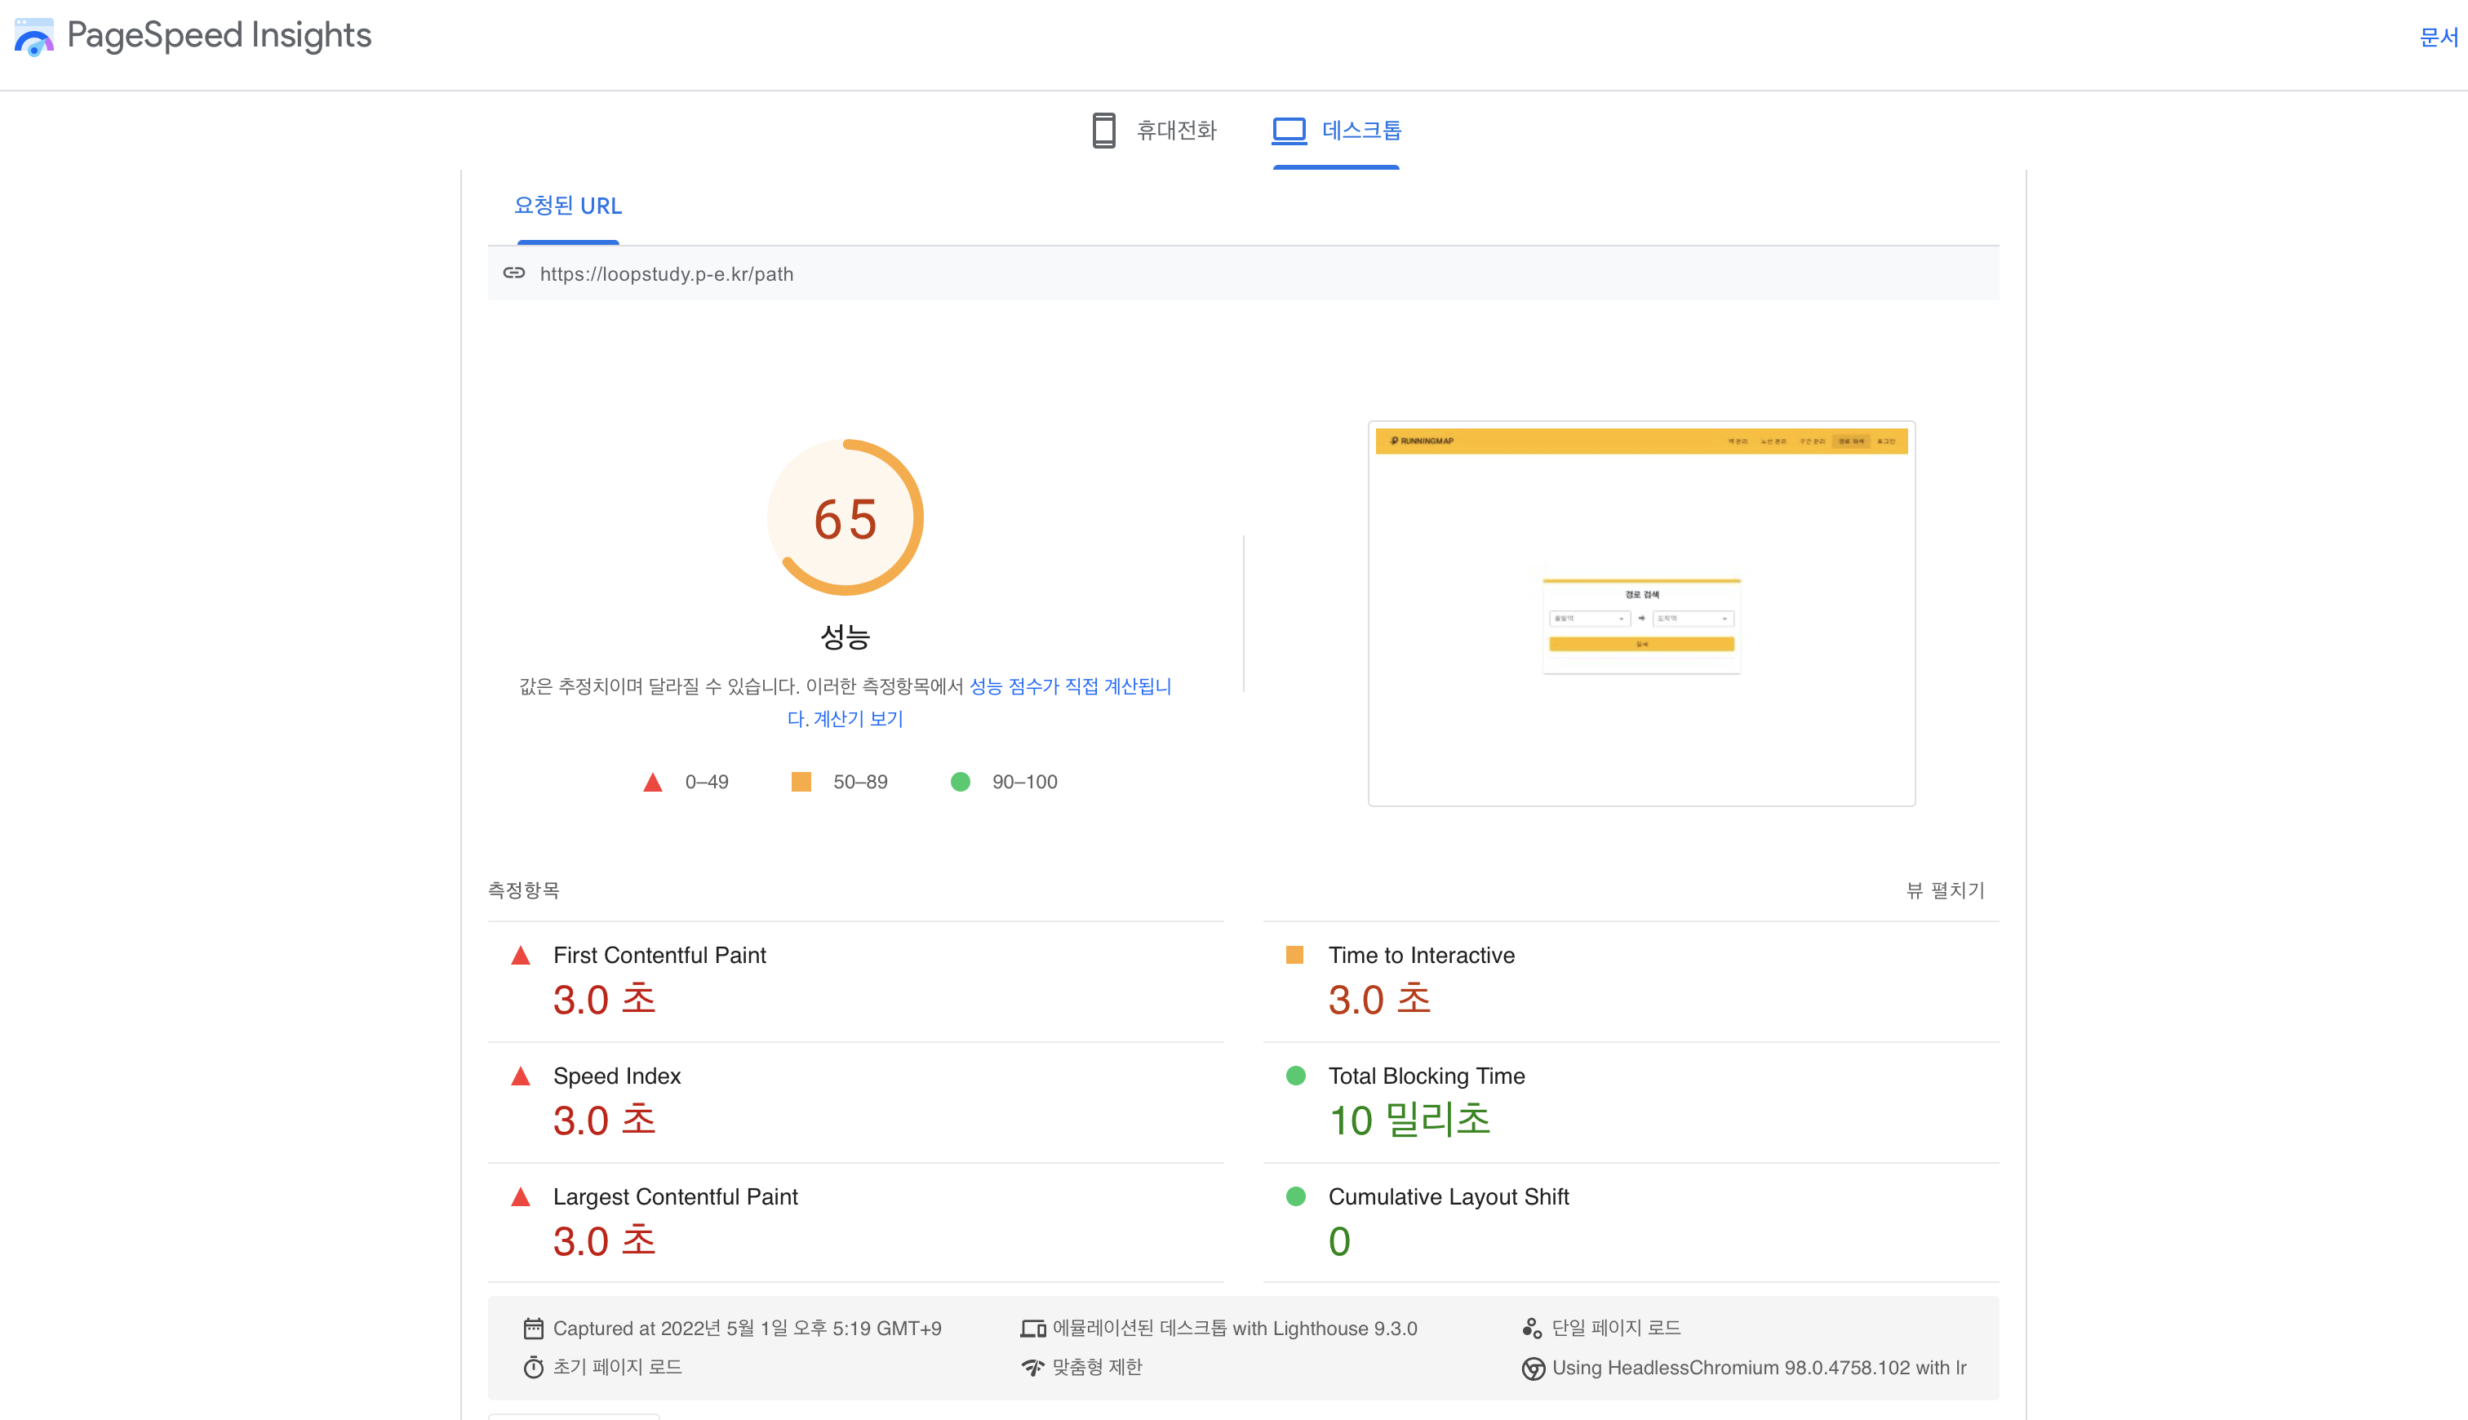Screen dimensions: 2468x1420
Task: Expand metrics with 뷰 펼치기
Action: (x=1944, y=890)
